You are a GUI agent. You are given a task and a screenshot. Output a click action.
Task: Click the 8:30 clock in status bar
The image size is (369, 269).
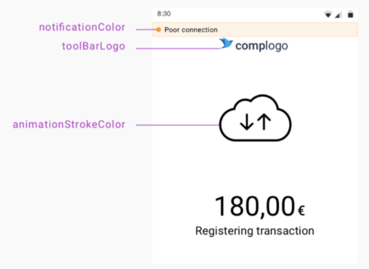coord(164,14)
